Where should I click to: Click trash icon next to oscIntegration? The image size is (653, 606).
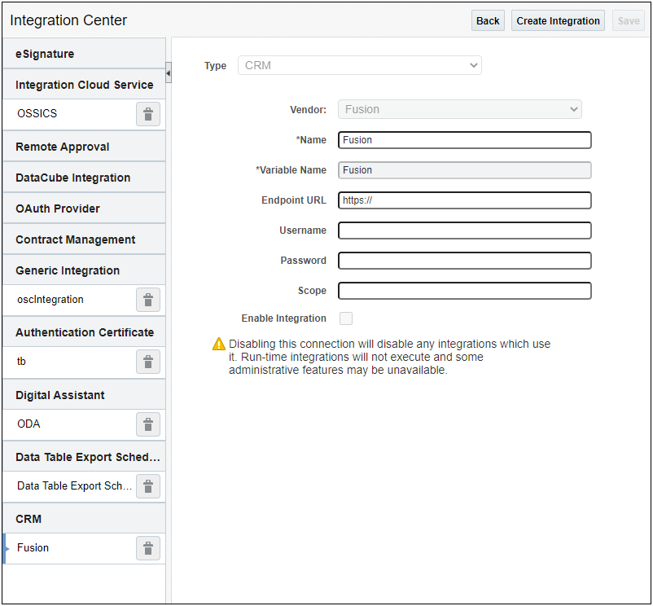[x=147, y=301]
